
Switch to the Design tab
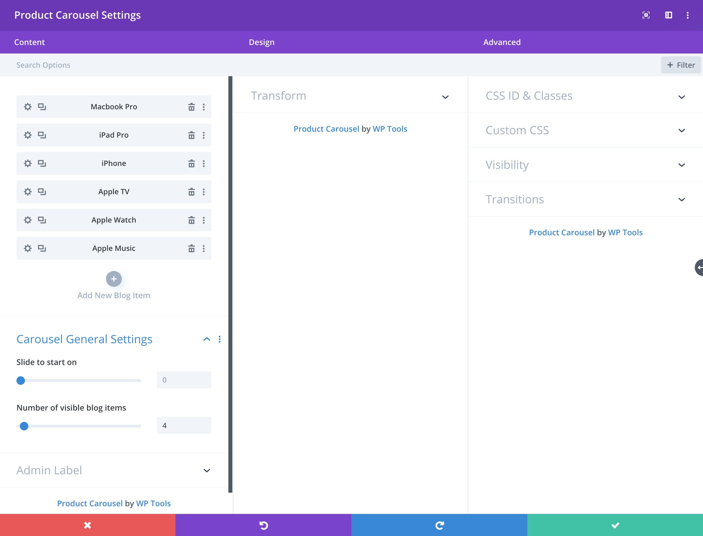pyautogui.click(x=262, y=42)
